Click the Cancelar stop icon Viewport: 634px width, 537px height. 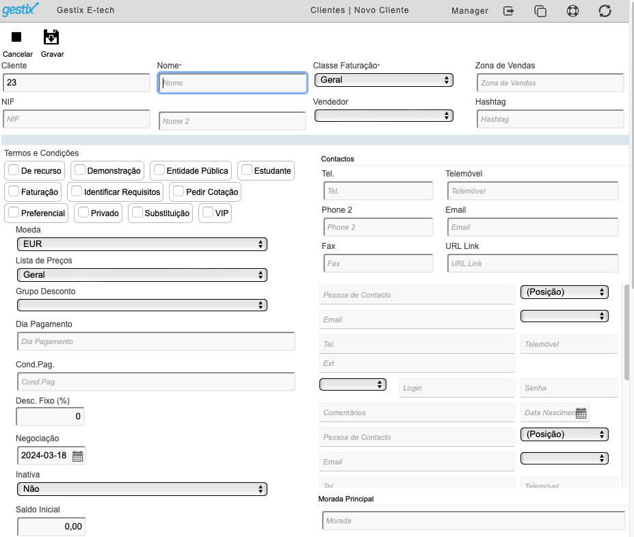[x=16, y=37]
